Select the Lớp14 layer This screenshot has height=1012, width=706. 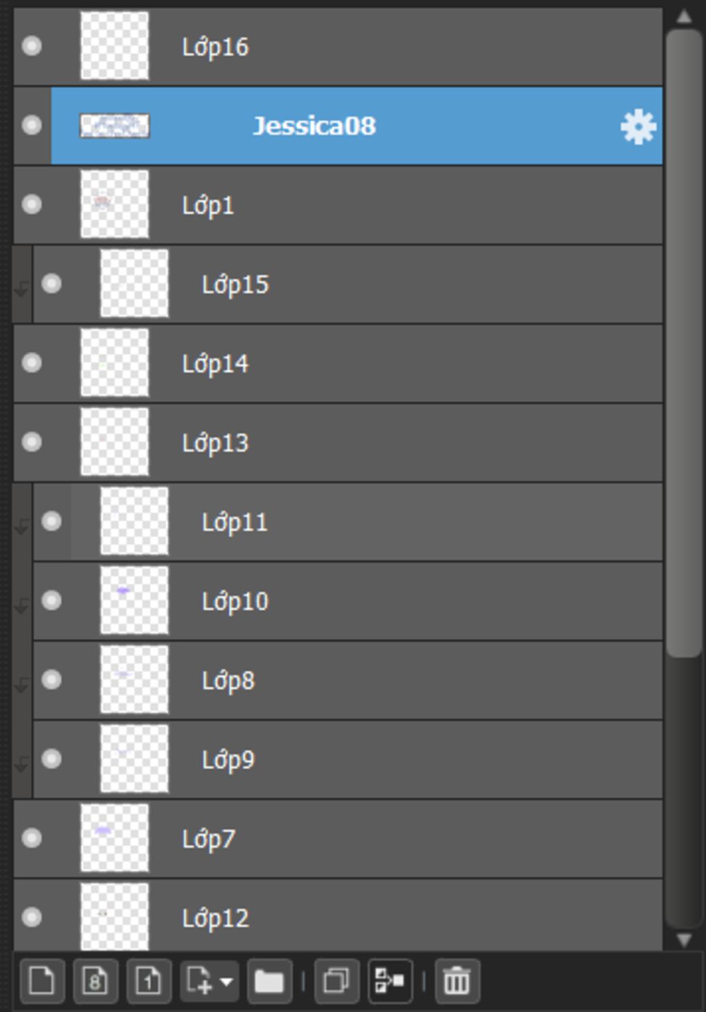[338, 363]
